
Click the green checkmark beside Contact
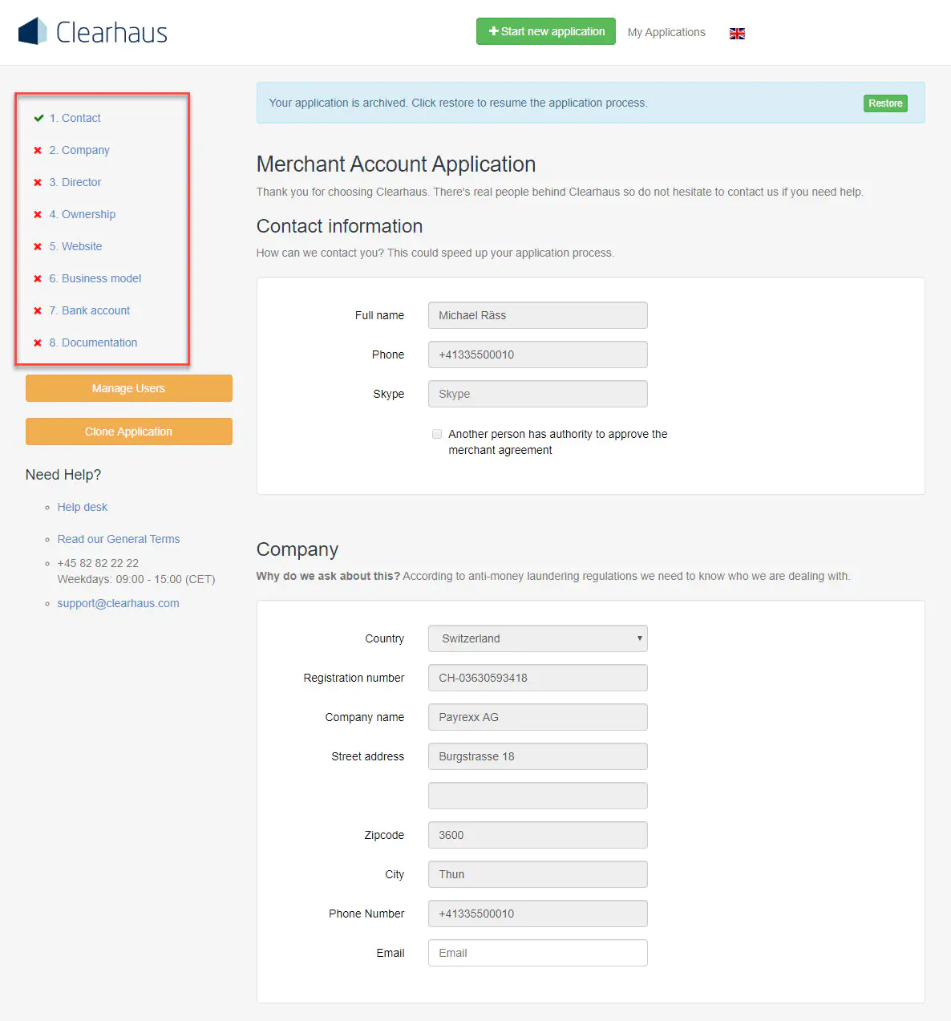coord(38,118)
